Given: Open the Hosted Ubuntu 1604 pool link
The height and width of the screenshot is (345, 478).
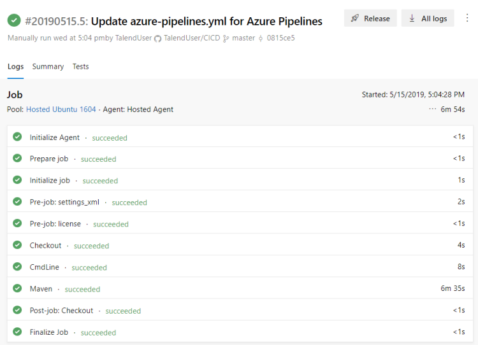Looking at the screenshot, I should tap(61, 109).
